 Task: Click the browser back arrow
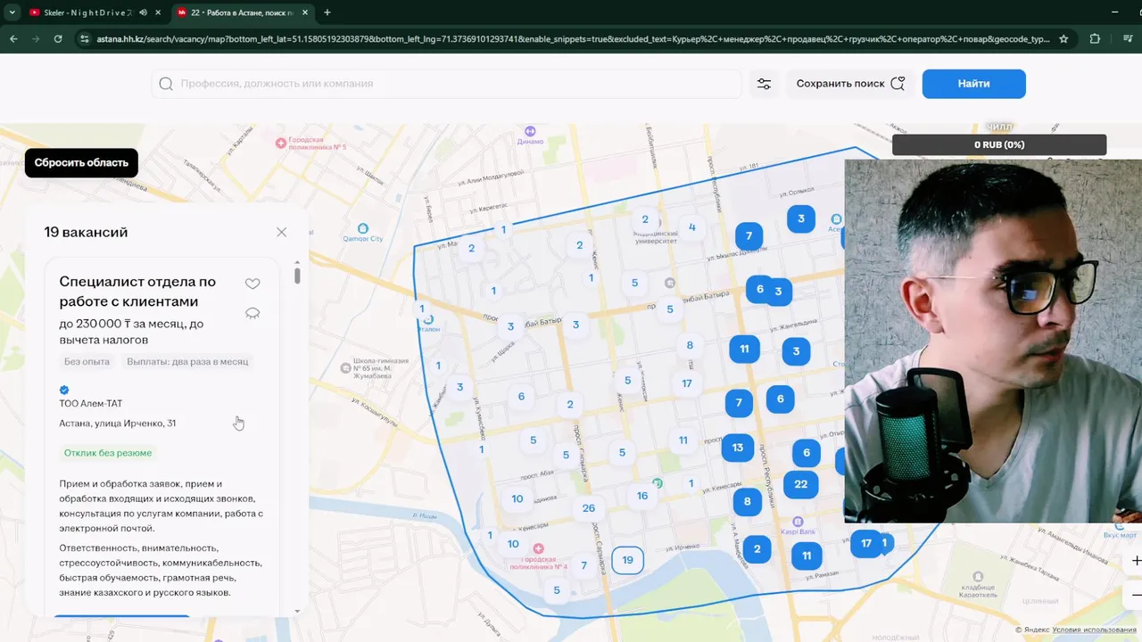(x=13, y=39)
